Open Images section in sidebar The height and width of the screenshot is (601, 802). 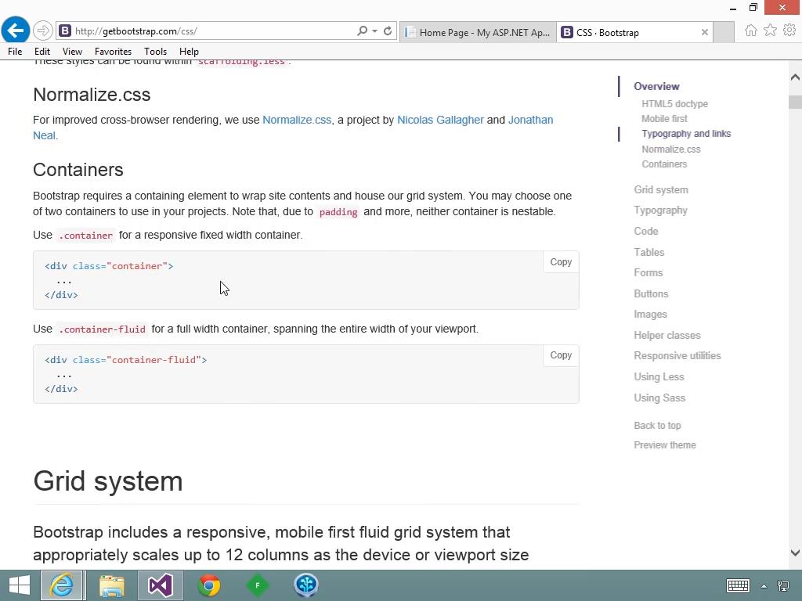tap(650, 315)
